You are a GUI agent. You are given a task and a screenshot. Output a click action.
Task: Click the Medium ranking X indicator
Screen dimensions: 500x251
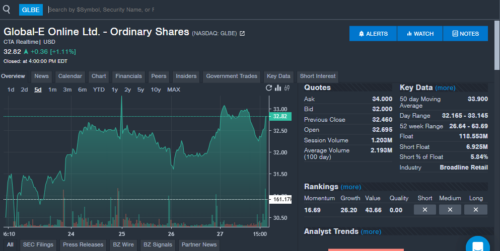[450, 210]
